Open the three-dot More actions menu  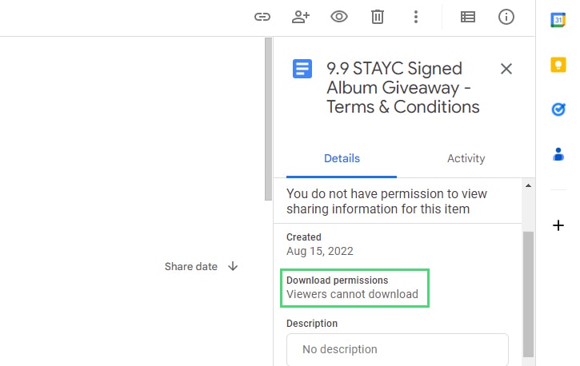pyautogui.click(x=416, y=17)
